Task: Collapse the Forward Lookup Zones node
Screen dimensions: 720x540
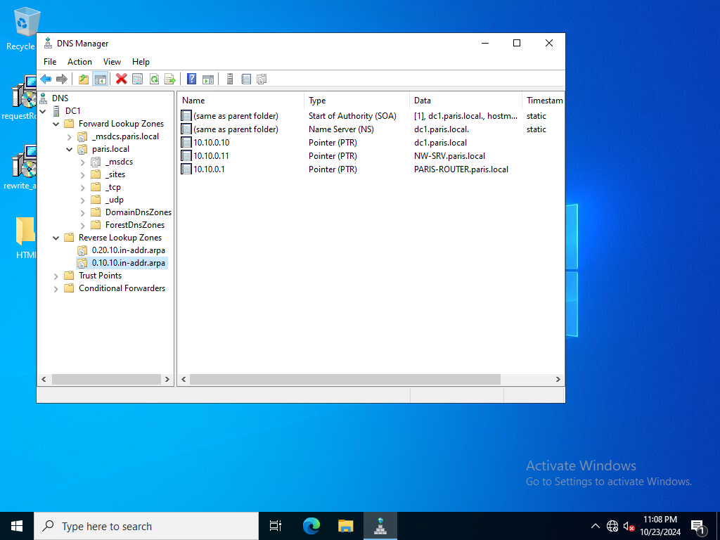Action: [56, 124]
